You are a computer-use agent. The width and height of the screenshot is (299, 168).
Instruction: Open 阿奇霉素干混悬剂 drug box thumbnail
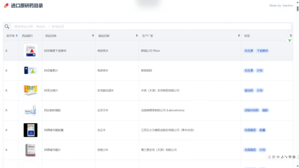click(x=30, y=51)
